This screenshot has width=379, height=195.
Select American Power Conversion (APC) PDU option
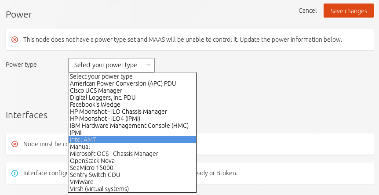tap(123, 83)
